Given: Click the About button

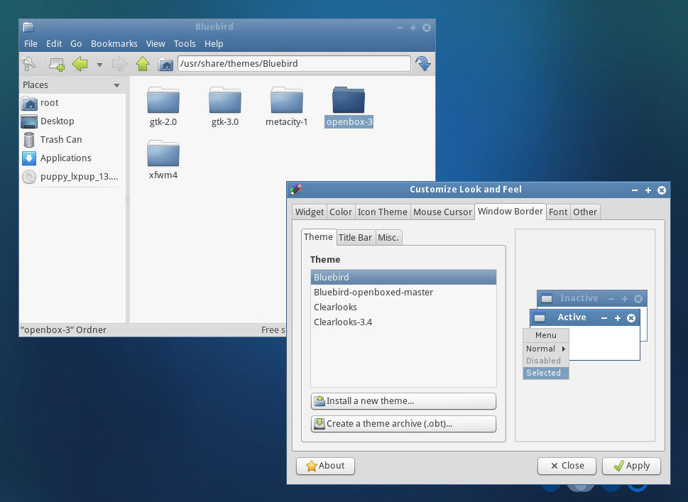Looking at the screenshot, I should pos(325,466).
